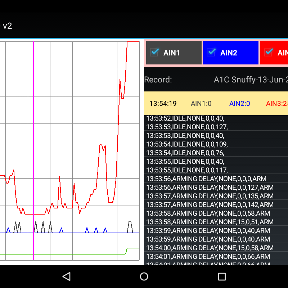Click the green trace step on graph
288x288 pixels.
pyautogui.click(x=126, y=250)
